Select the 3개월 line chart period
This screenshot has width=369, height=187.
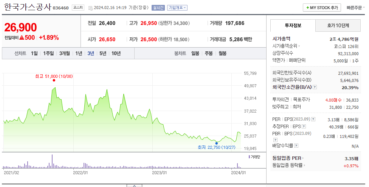coord(65,53)
